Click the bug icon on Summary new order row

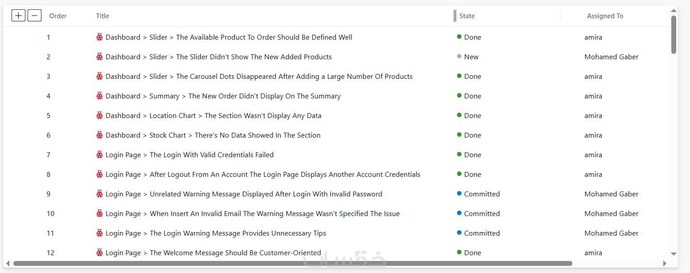pos(100,96)
